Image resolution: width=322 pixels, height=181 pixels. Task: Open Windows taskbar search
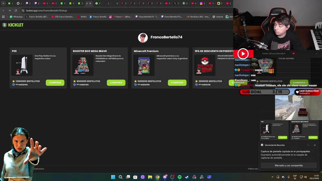pos(120,177)
